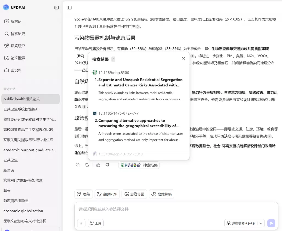Expand the 深度思考 (QwQ) model dropdown
Image resolution: width=282 pixels, height=231 pixels.
coord(261,223)
